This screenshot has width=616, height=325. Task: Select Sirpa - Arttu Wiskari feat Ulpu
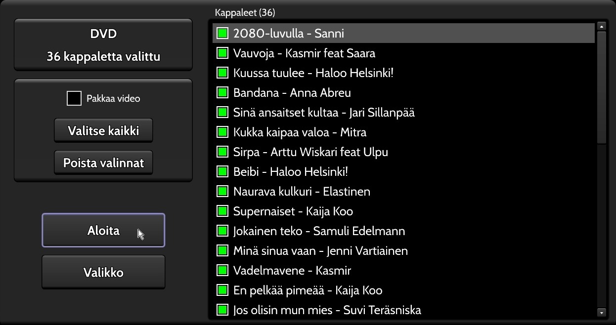tap(310, 152)
